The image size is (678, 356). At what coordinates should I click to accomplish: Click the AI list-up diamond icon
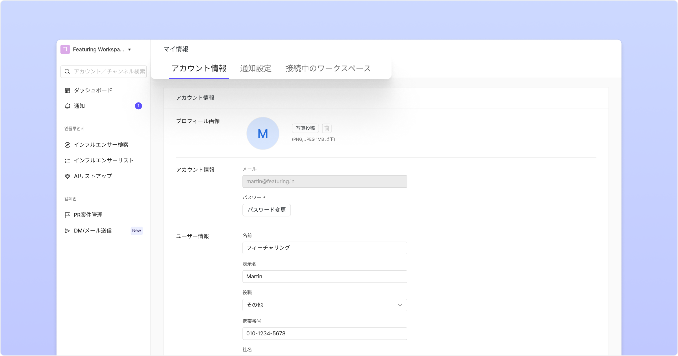[67, 176]
